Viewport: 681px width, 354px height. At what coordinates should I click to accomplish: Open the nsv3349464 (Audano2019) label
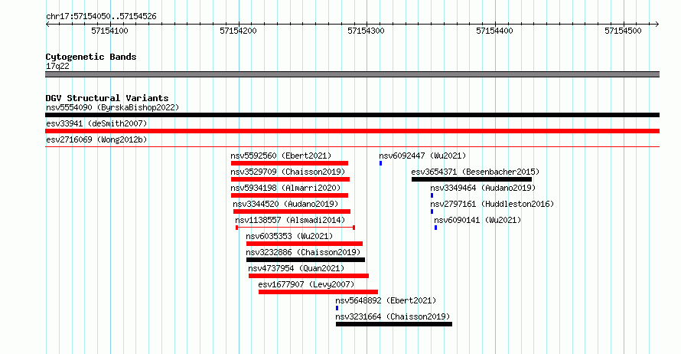tap(483, 188)
